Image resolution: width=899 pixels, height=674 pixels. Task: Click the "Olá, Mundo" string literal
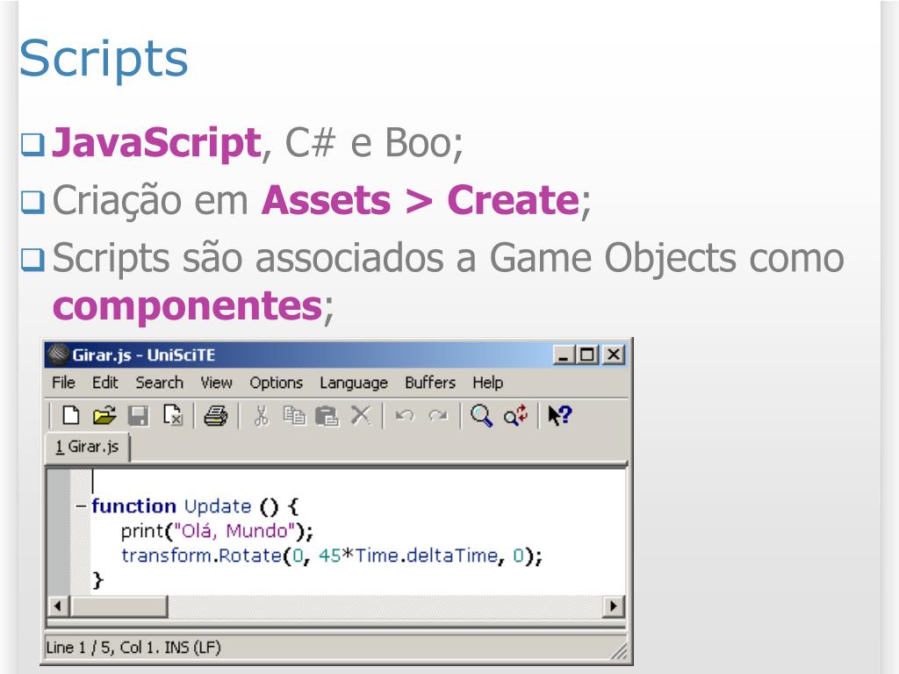tap(234, 531)
